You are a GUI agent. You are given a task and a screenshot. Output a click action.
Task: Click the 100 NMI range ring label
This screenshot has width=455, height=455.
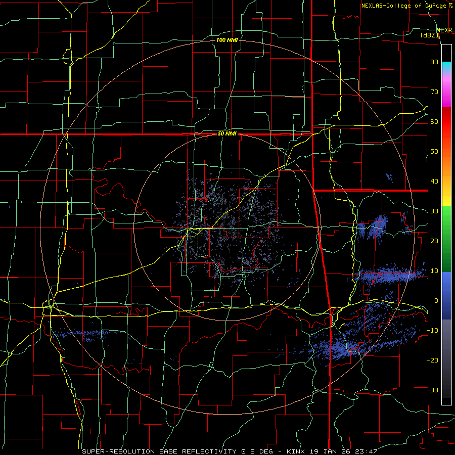point(227,40)
